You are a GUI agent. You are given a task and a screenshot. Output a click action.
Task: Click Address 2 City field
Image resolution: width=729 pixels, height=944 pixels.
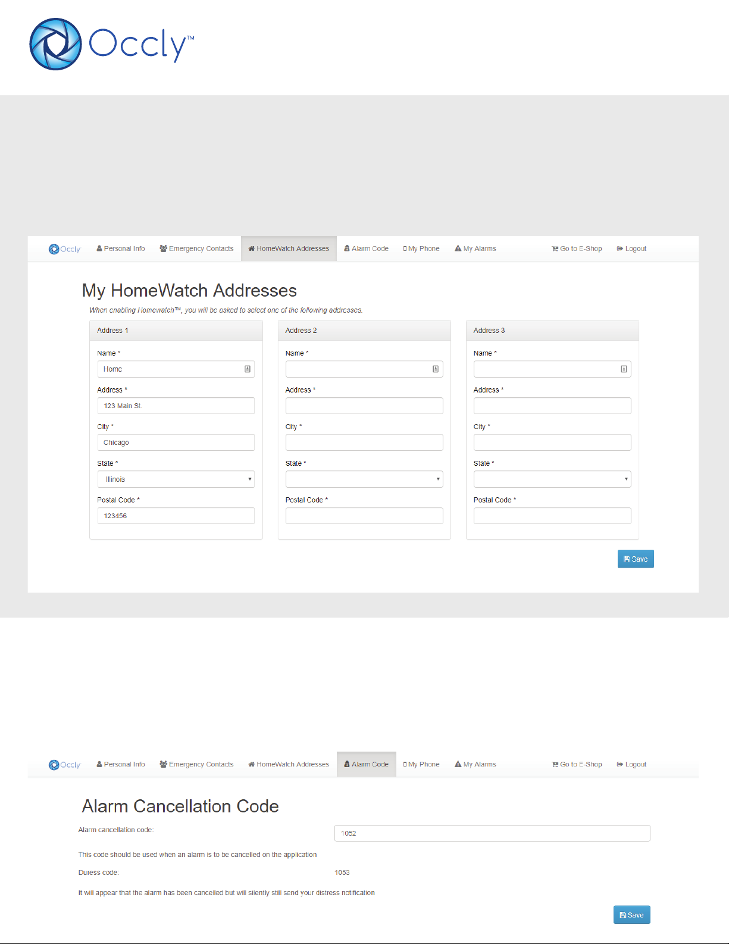coord(364,443)
